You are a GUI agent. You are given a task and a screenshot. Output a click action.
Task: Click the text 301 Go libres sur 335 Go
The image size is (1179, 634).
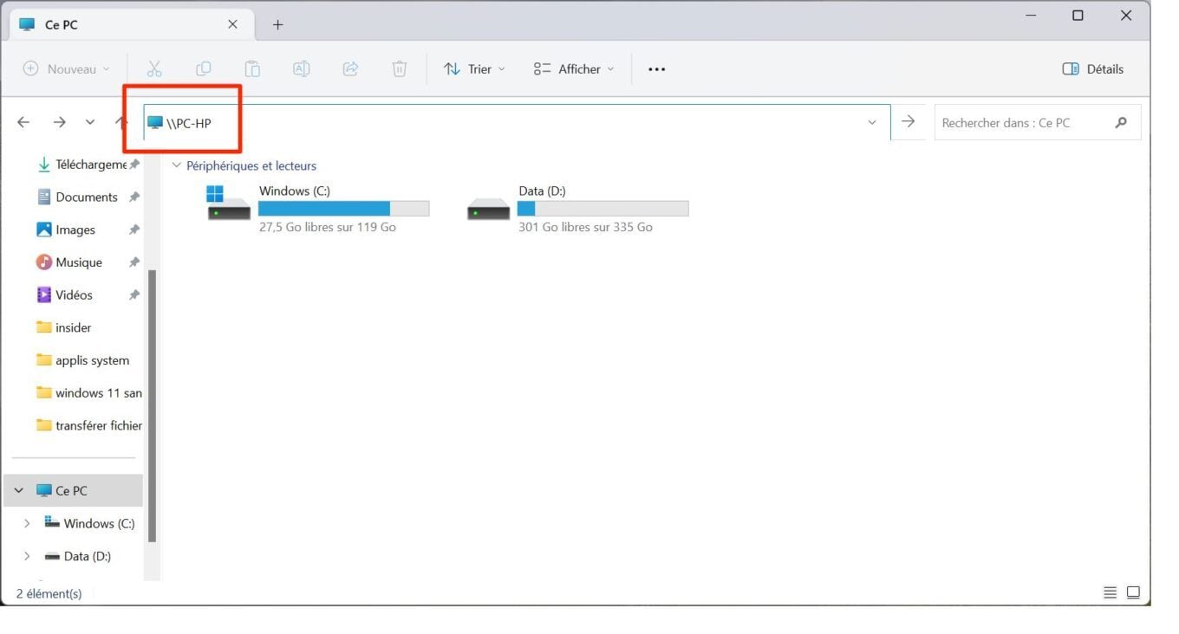(585, 227)
